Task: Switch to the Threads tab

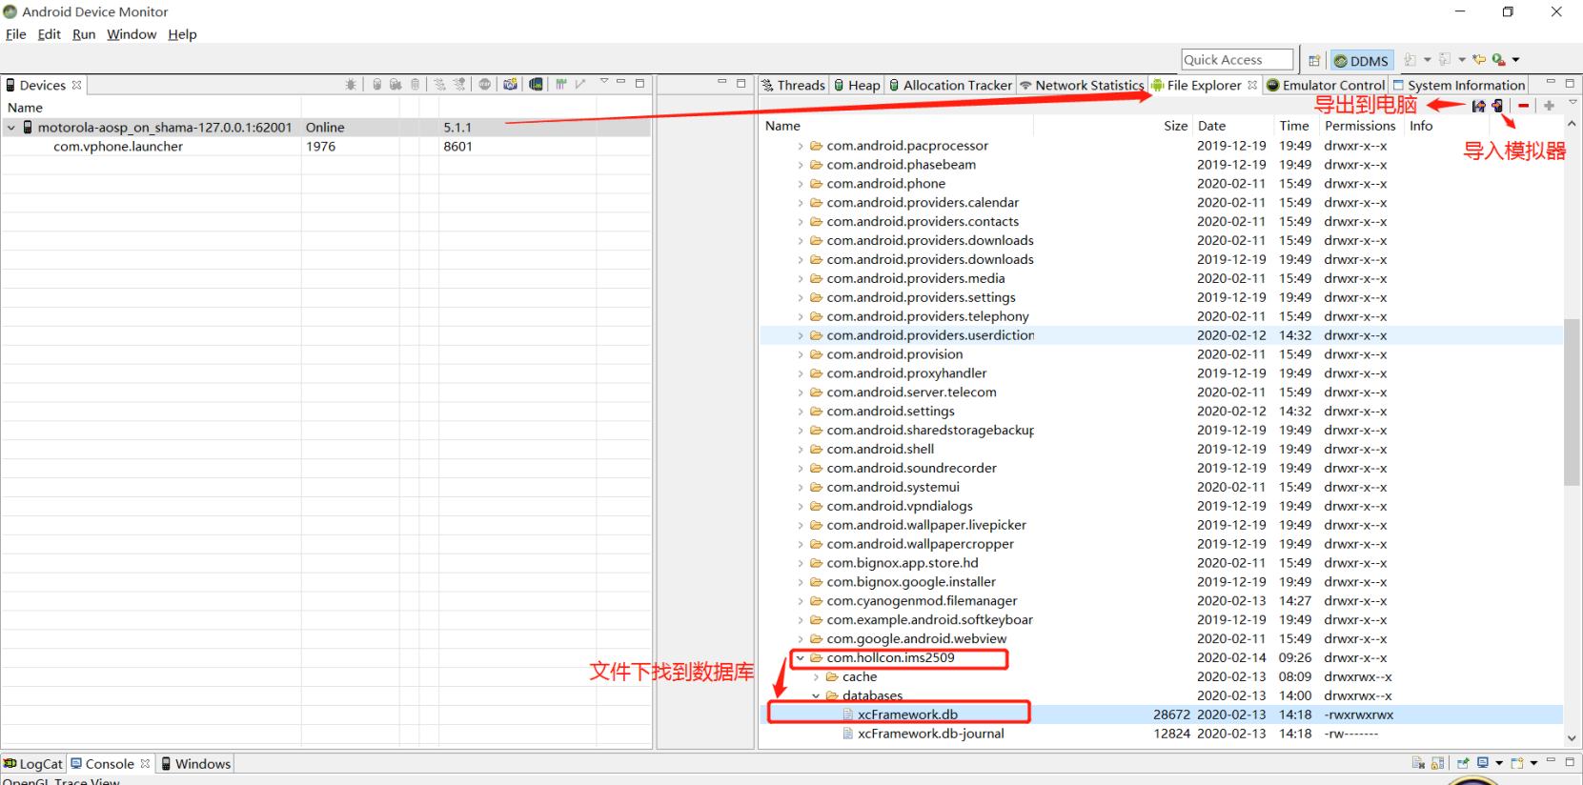Action: tap(793, 85)
